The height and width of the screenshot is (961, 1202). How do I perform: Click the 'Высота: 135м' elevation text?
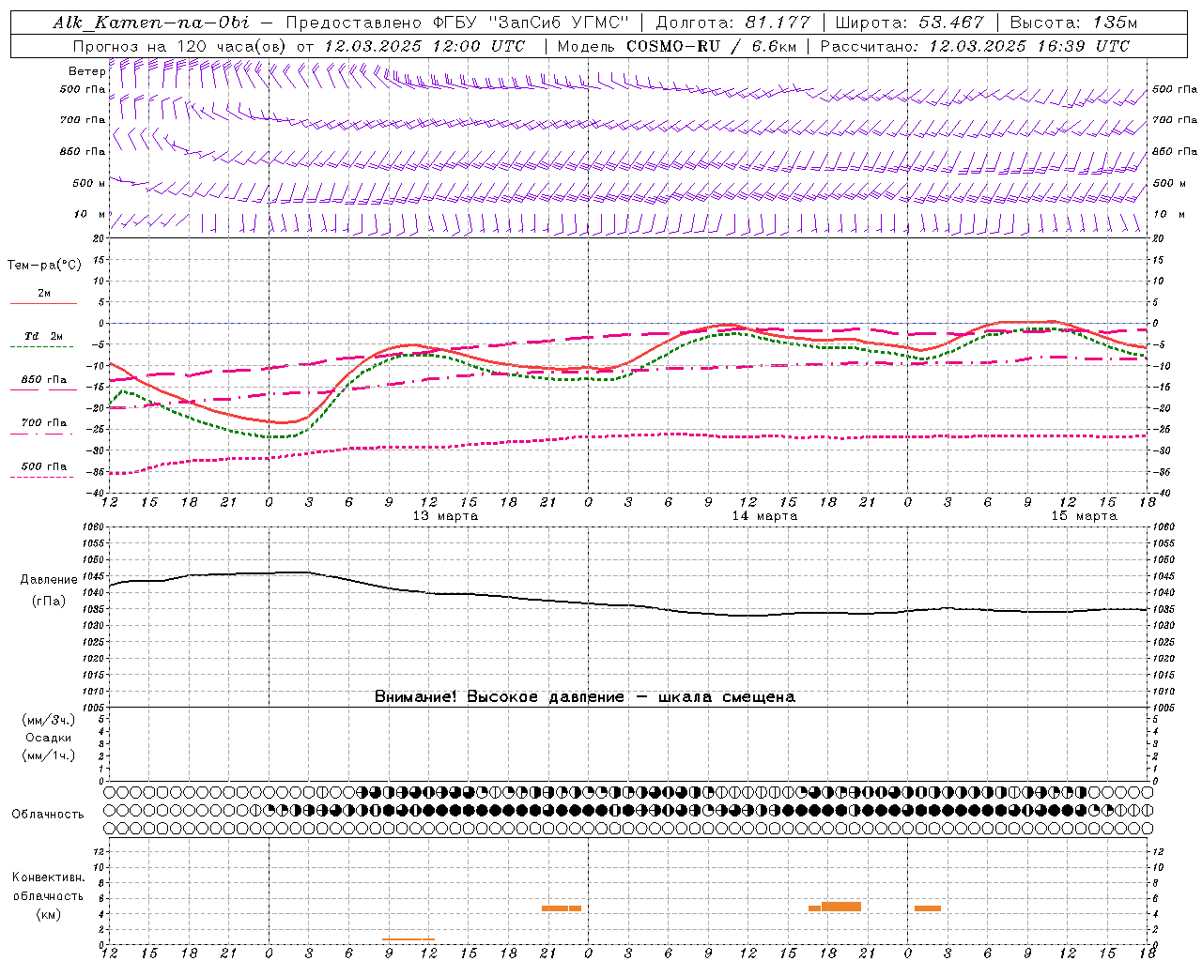point(1073,23)
